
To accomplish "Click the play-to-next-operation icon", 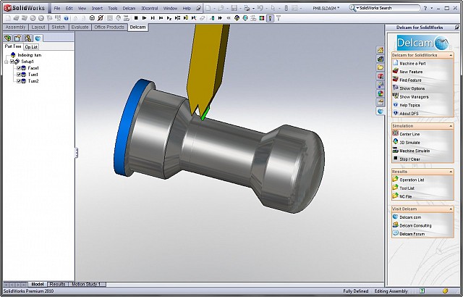I will [x=161, y=18].
